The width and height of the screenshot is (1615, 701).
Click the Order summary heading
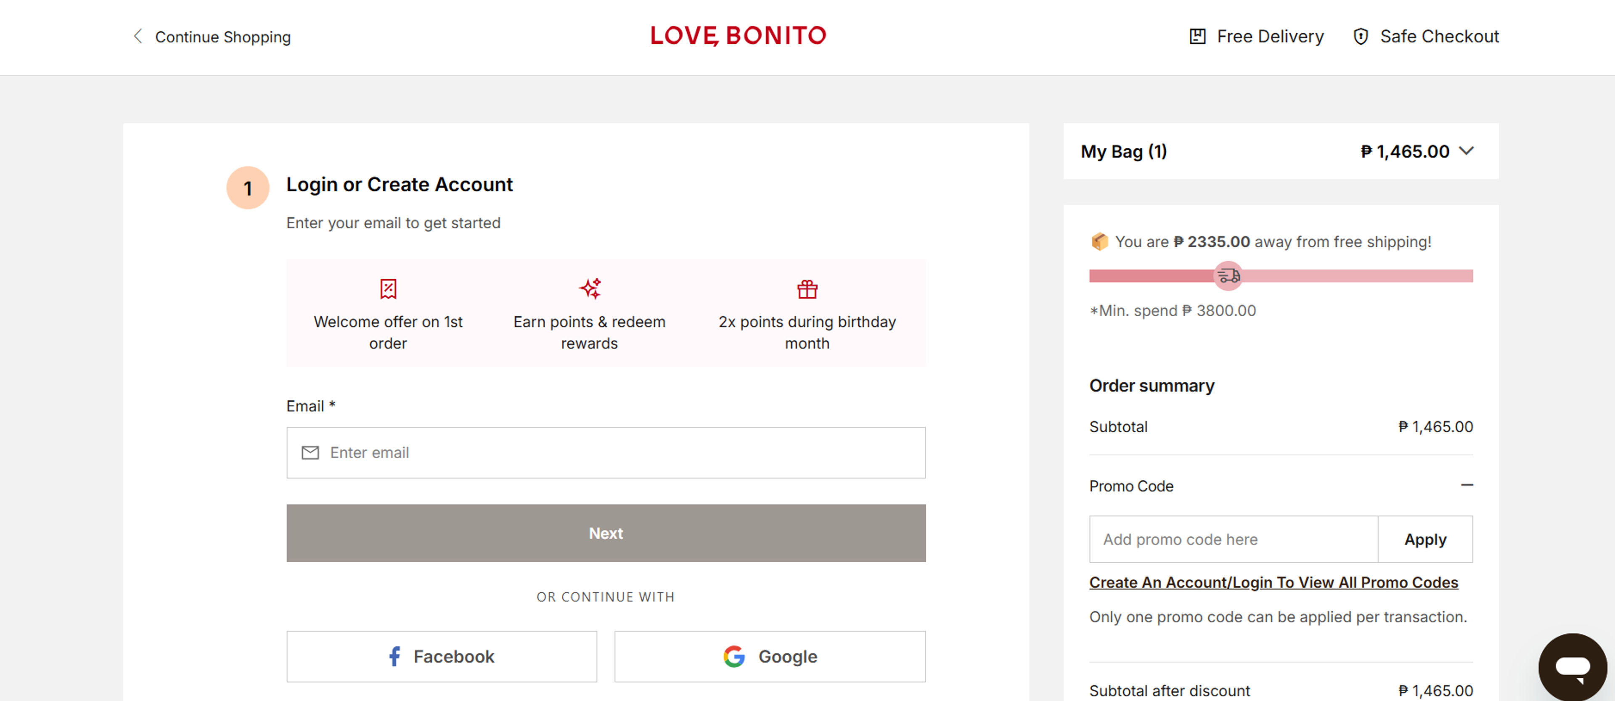coord(1152,386)
